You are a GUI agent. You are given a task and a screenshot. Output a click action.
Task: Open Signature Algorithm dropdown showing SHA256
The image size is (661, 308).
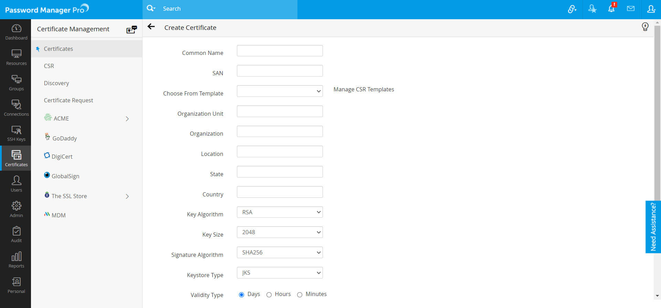[x=280, y=252]
